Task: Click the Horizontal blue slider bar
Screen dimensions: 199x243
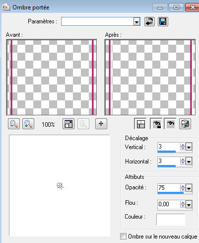Action: (167, 166)
